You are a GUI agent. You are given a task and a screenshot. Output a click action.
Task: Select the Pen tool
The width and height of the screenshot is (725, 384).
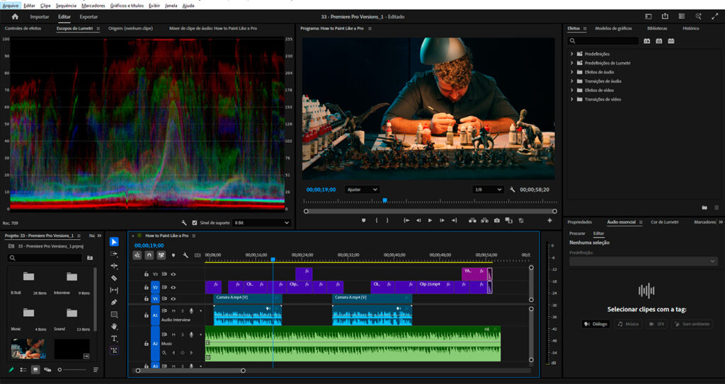coord(114,302)
